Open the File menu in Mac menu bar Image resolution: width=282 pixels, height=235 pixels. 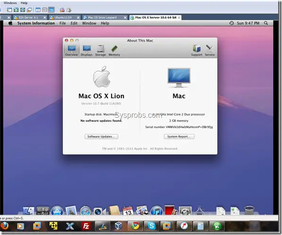[62, 23]
